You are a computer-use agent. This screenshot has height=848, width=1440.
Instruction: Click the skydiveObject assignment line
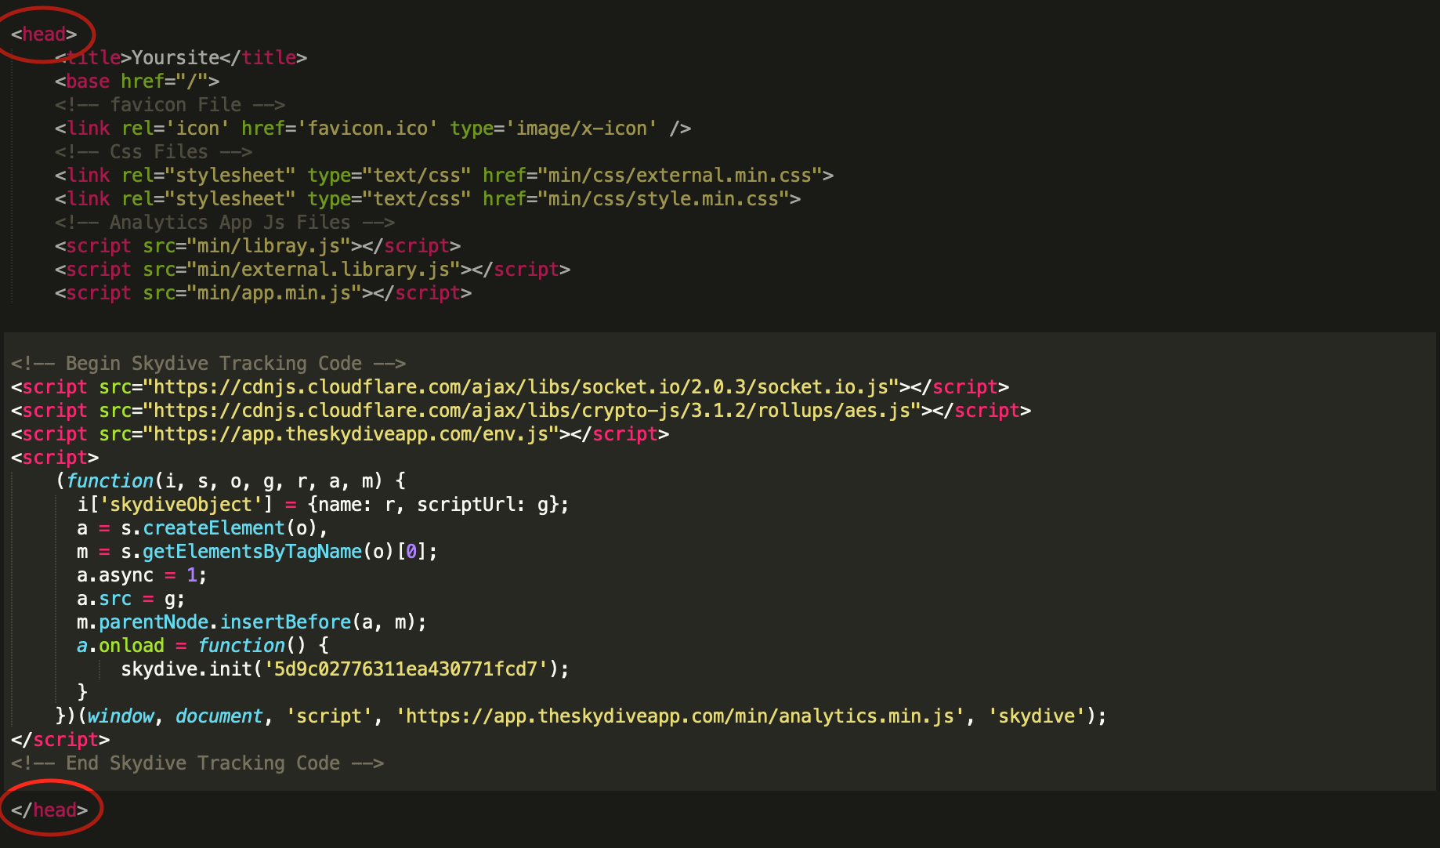pos(323,504)
